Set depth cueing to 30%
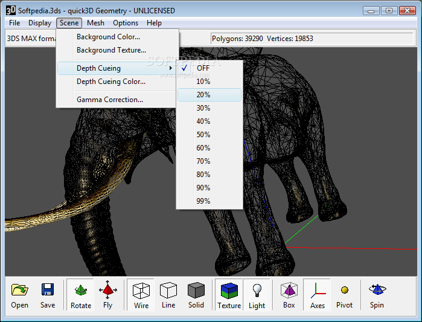The width and height of the screenshot is (422, 322). [x=209, y=108]
